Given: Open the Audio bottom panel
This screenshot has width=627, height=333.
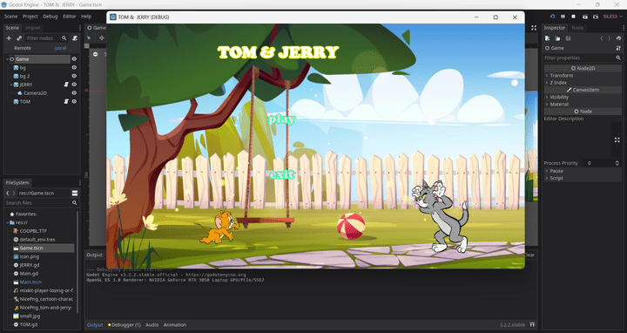Looking at the screenshot, I should click(x=152, y=324).
